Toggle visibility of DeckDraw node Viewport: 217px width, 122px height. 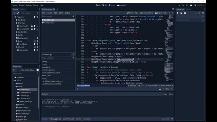pyautogui.click(x=37, y=44)
